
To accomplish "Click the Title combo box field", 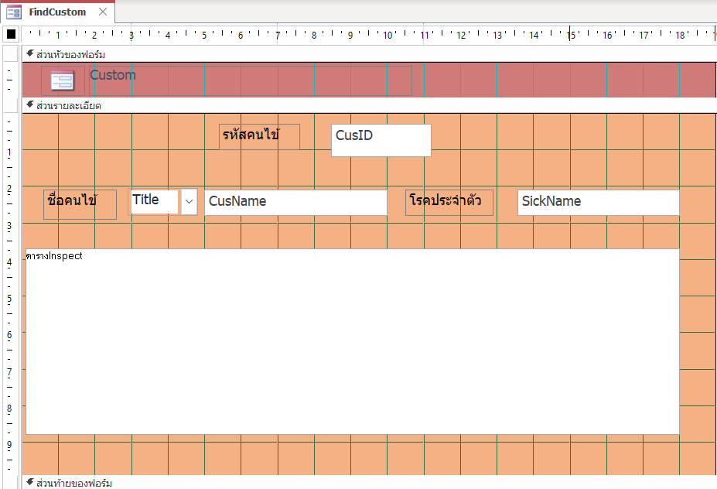I will point(155,201).
